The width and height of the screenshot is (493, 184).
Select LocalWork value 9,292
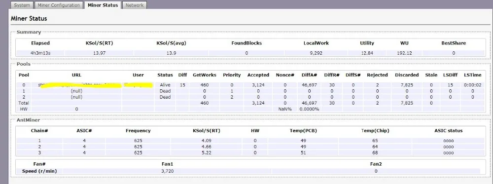coord(316,53)
